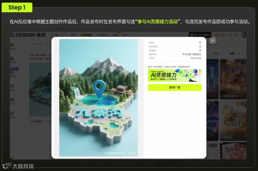Image resolution: width=258 pixels, height=171 pixels.
Task: Open the 活动 nav tab
Action: 115,35
